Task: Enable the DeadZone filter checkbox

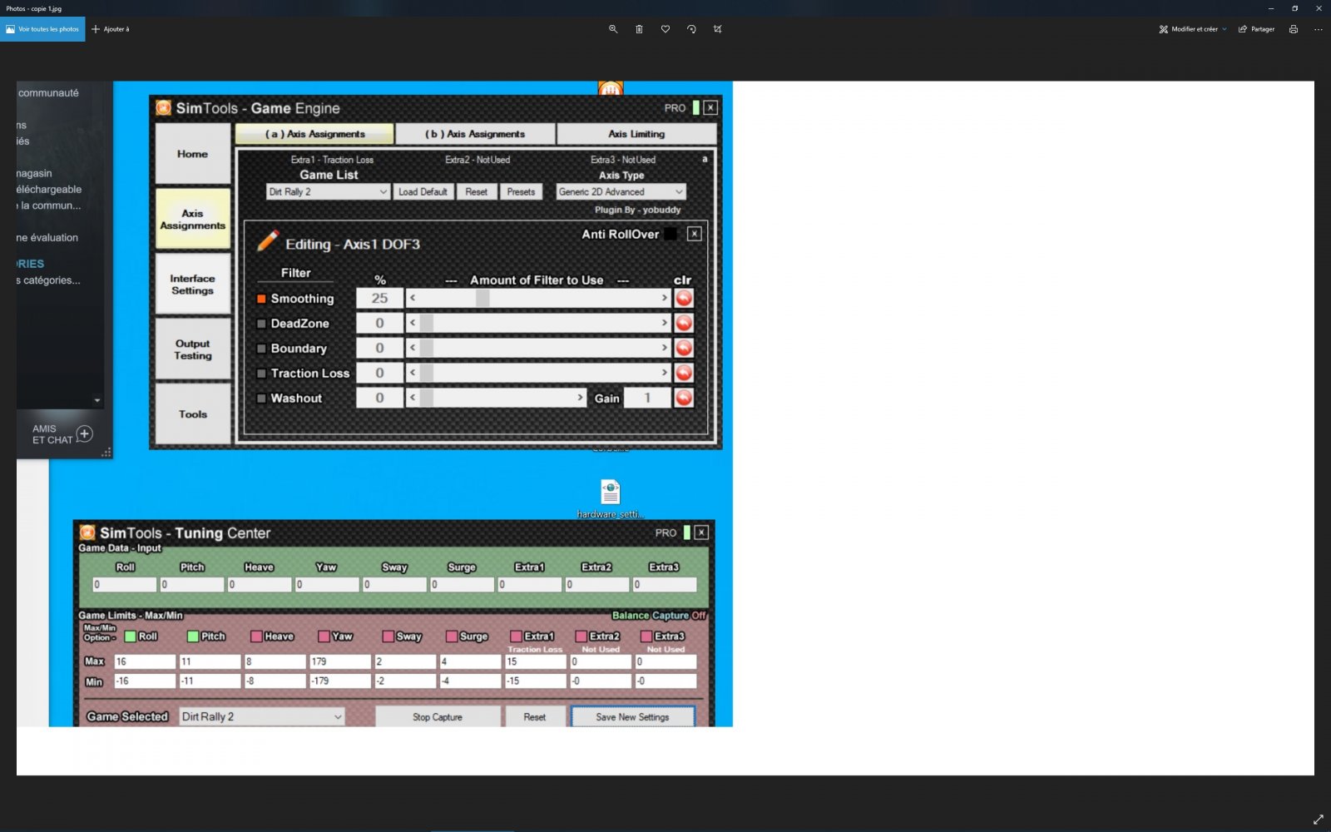Action: tap(261, 324)
